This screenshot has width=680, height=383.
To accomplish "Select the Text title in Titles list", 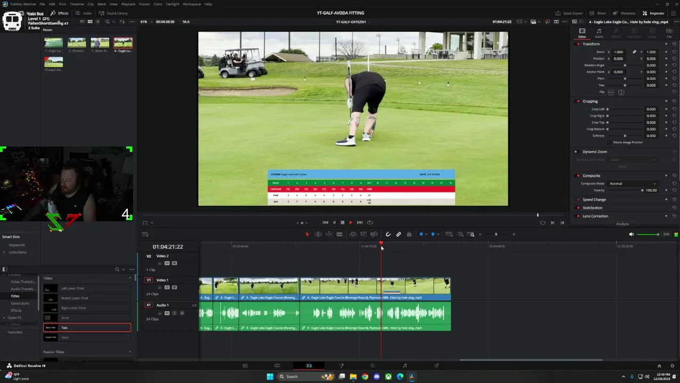I will point(87,328).
